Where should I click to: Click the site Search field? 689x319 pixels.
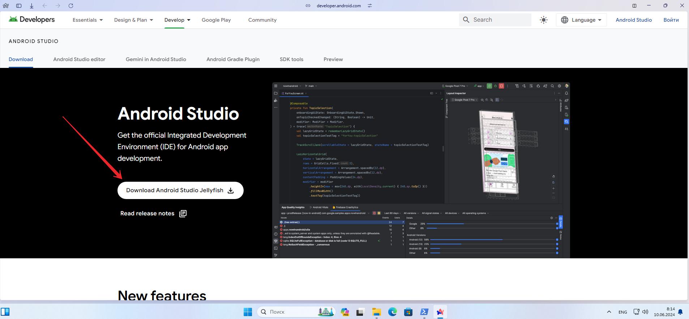click(495, 20)
